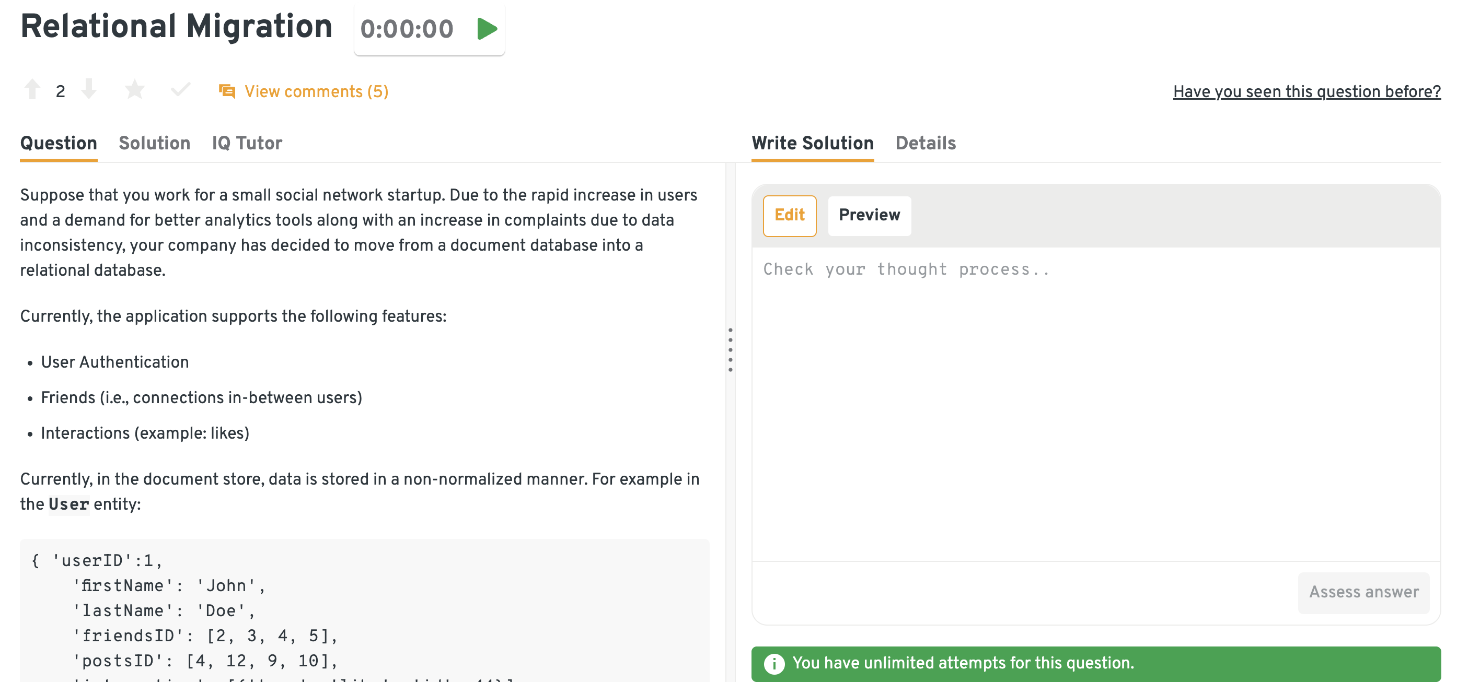Switch to the Details tab
The image size is (1457, 682).
coord(926,143)
